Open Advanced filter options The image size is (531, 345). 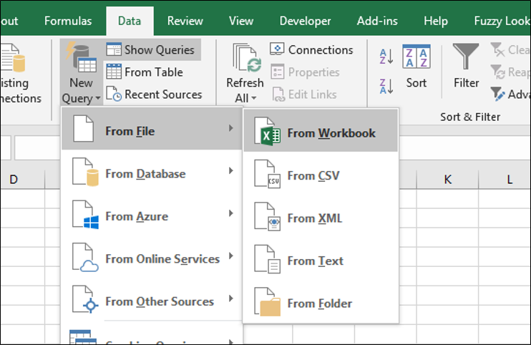[x=510, y=94]
